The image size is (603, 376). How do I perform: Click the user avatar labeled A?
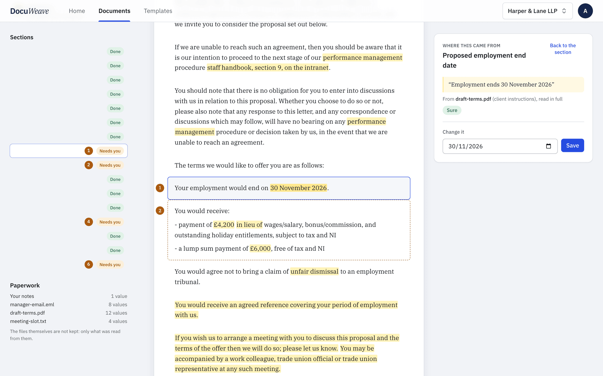coord(585,11)
